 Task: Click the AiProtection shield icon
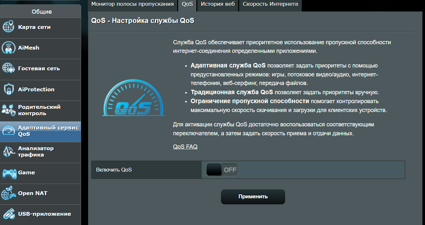[8, 89]
